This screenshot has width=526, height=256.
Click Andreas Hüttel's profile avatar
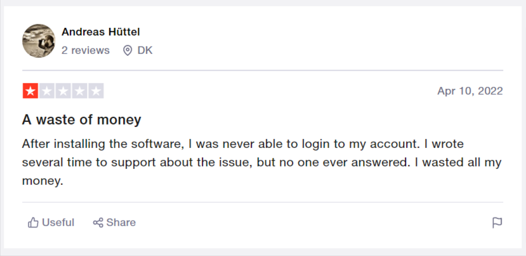click(x=39, y=41)
